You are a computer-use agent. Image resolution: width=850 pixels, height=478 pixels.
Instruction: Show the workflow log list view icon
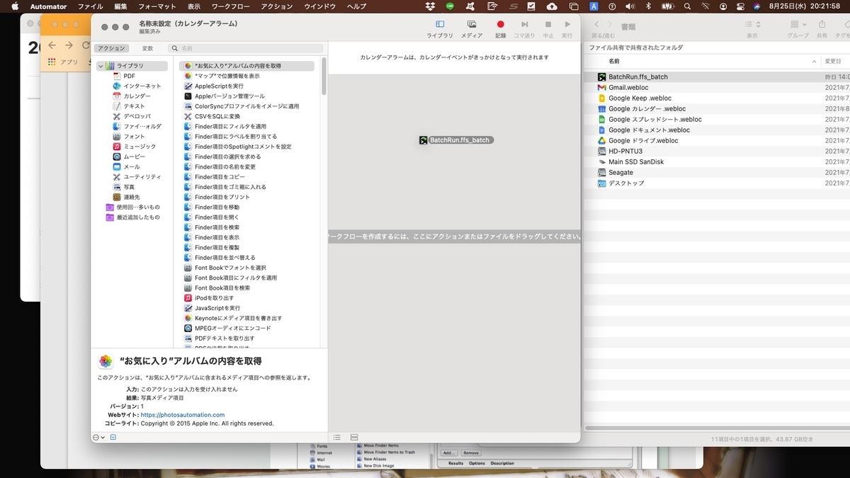[337, 437]
